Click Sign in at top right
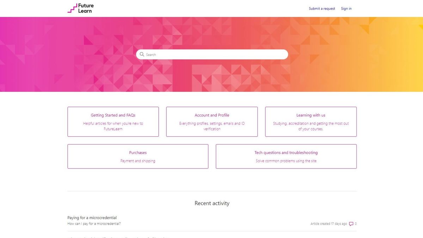This screenshot has width=423, height=238. [346, 8]
